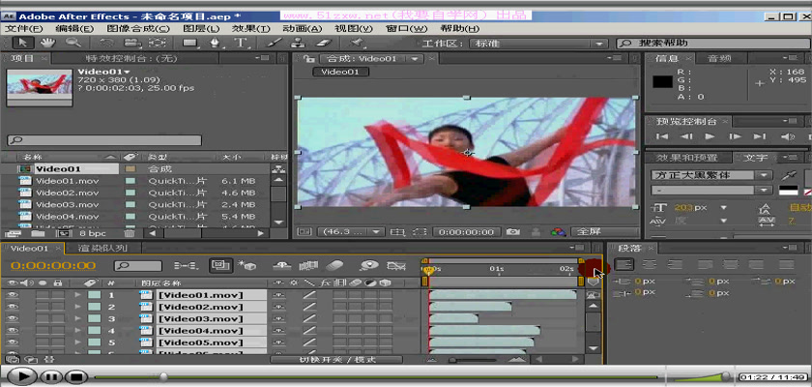Select the Unified Camera tool

coord(132,43)
